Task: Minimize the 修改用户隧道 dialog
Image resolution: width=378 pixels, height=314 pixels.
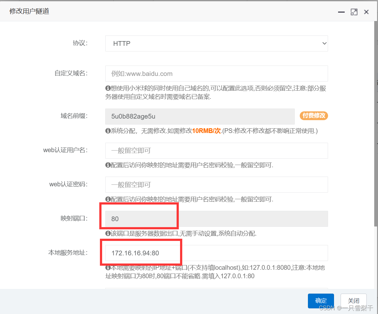Action: (341, 12)
